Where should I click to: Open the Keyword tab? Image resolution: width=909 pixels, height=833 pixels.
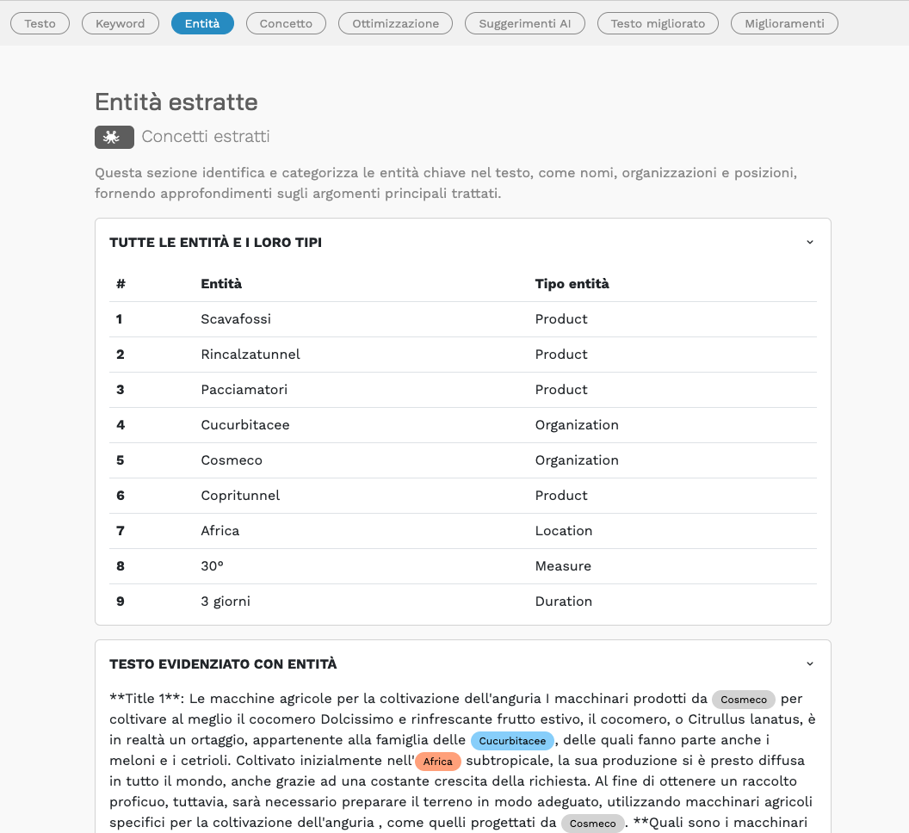(121, 23)
